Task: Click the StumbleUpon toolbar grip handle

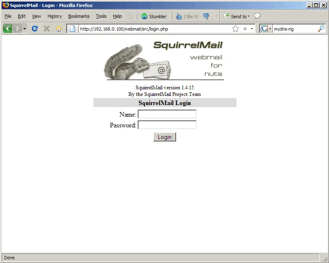Action: tap(137, 17)
